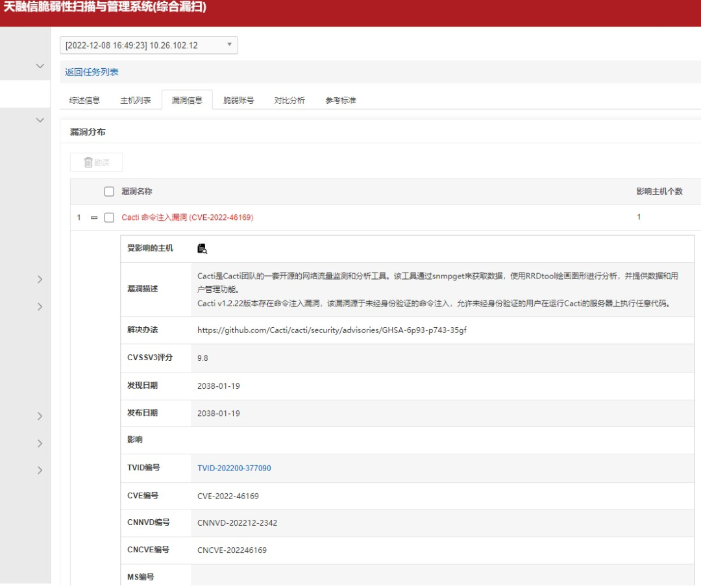Click the 漏洞名称 column header
This screenshot has width=701, height=588.
pos(137,191)
